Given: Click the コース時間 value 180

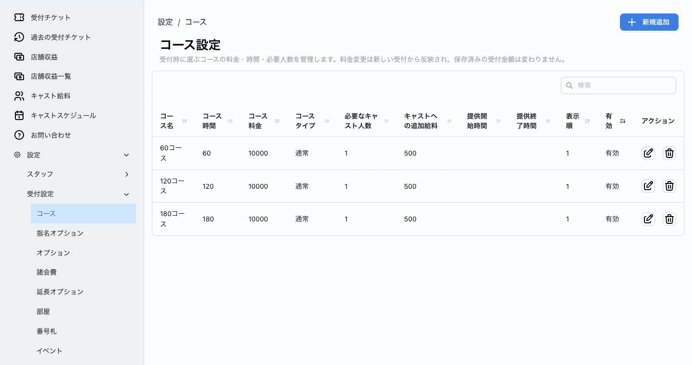Looking at the screenshot, I should [x=208, y=219].
